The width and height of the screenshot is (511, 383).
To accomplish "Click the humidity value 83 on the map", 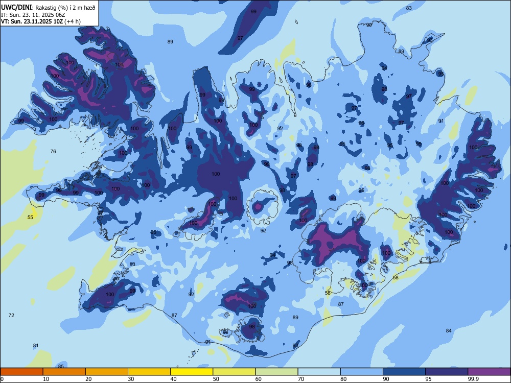I will pos(409,8).
